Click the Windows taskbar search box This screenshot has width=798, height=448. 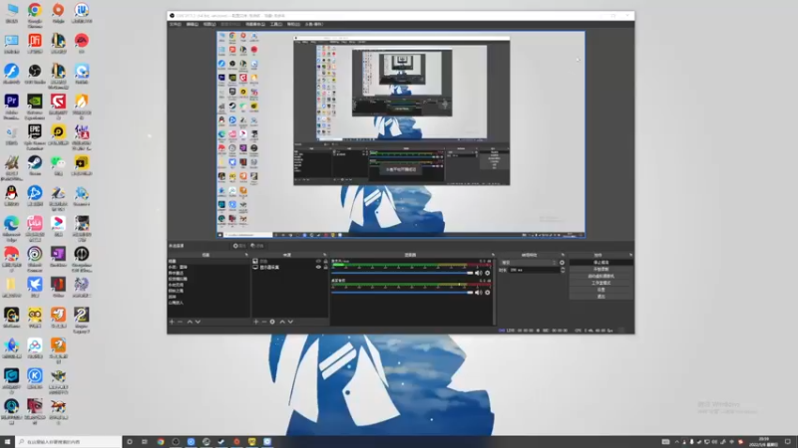pos(69,442)
